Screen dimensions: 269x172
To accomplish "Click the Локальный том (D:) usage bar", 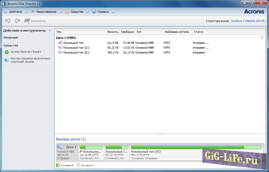I will pyautogui.click(x=196, y=147).
